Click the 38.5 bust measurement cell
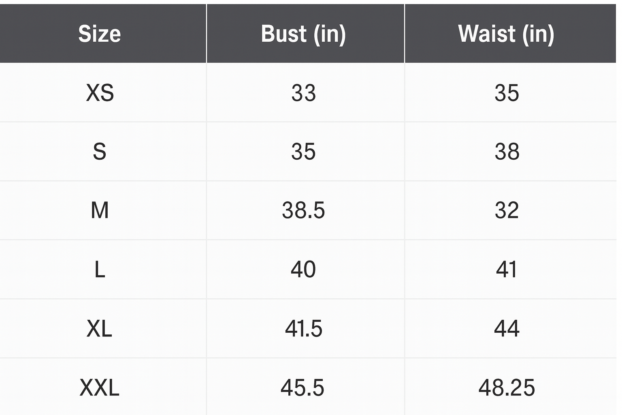 304,210
